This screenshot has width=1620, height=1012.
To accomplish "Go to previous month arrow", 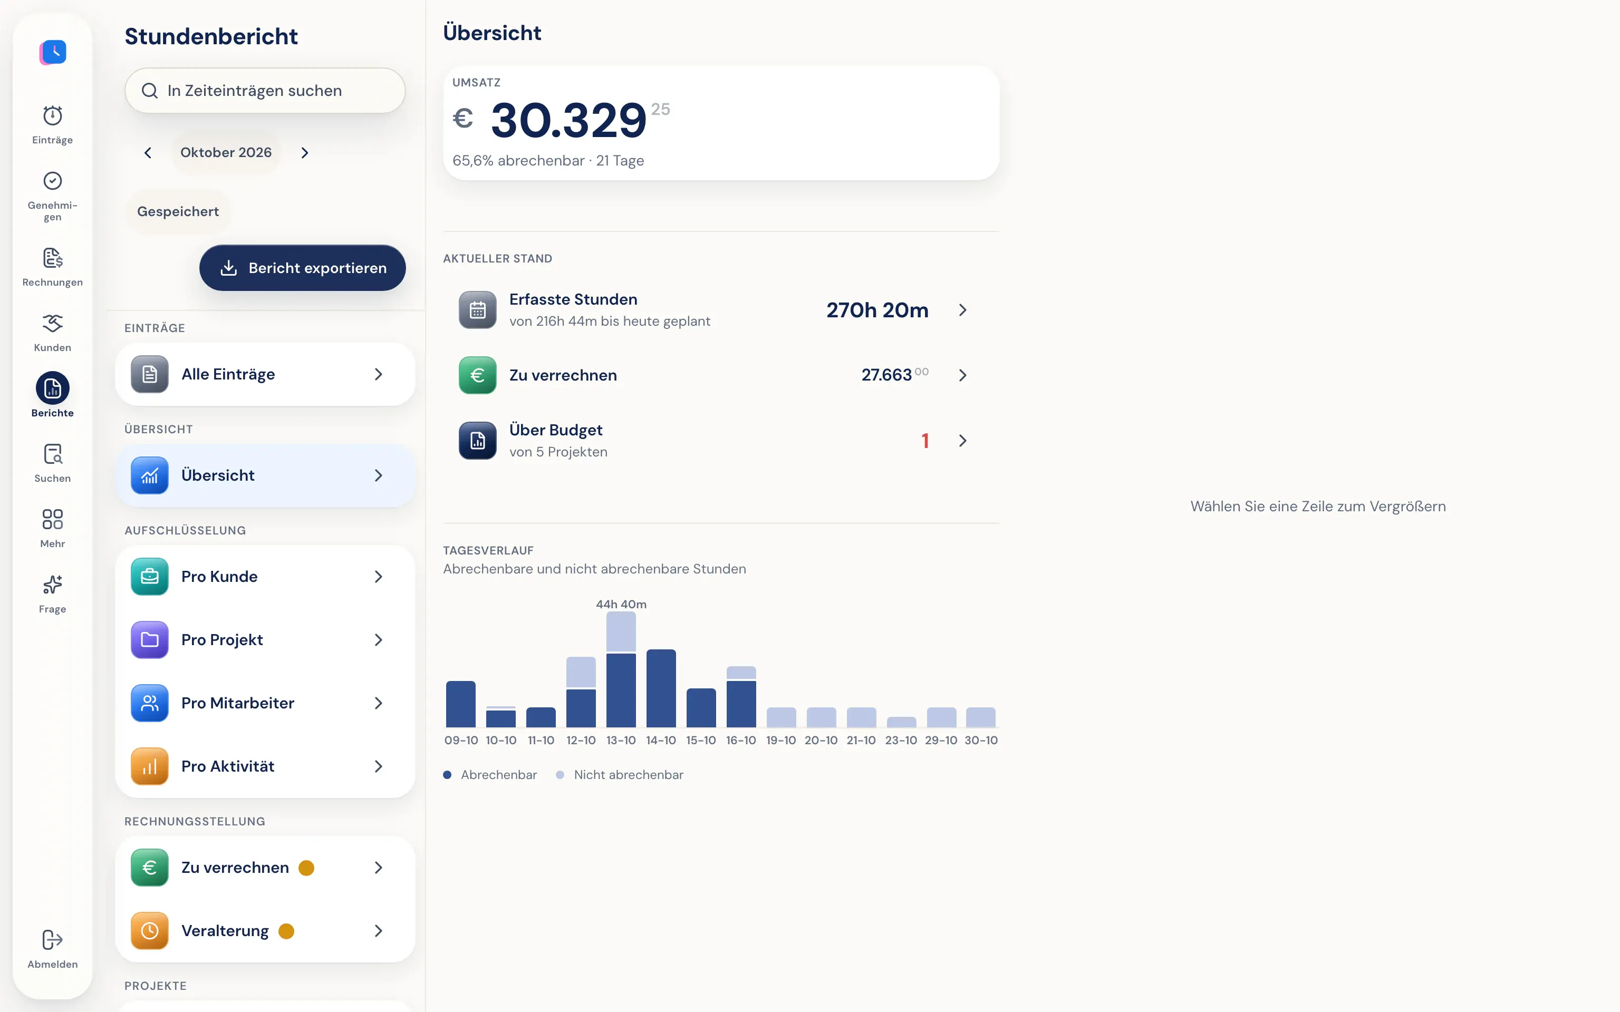I will click(148, 153).
